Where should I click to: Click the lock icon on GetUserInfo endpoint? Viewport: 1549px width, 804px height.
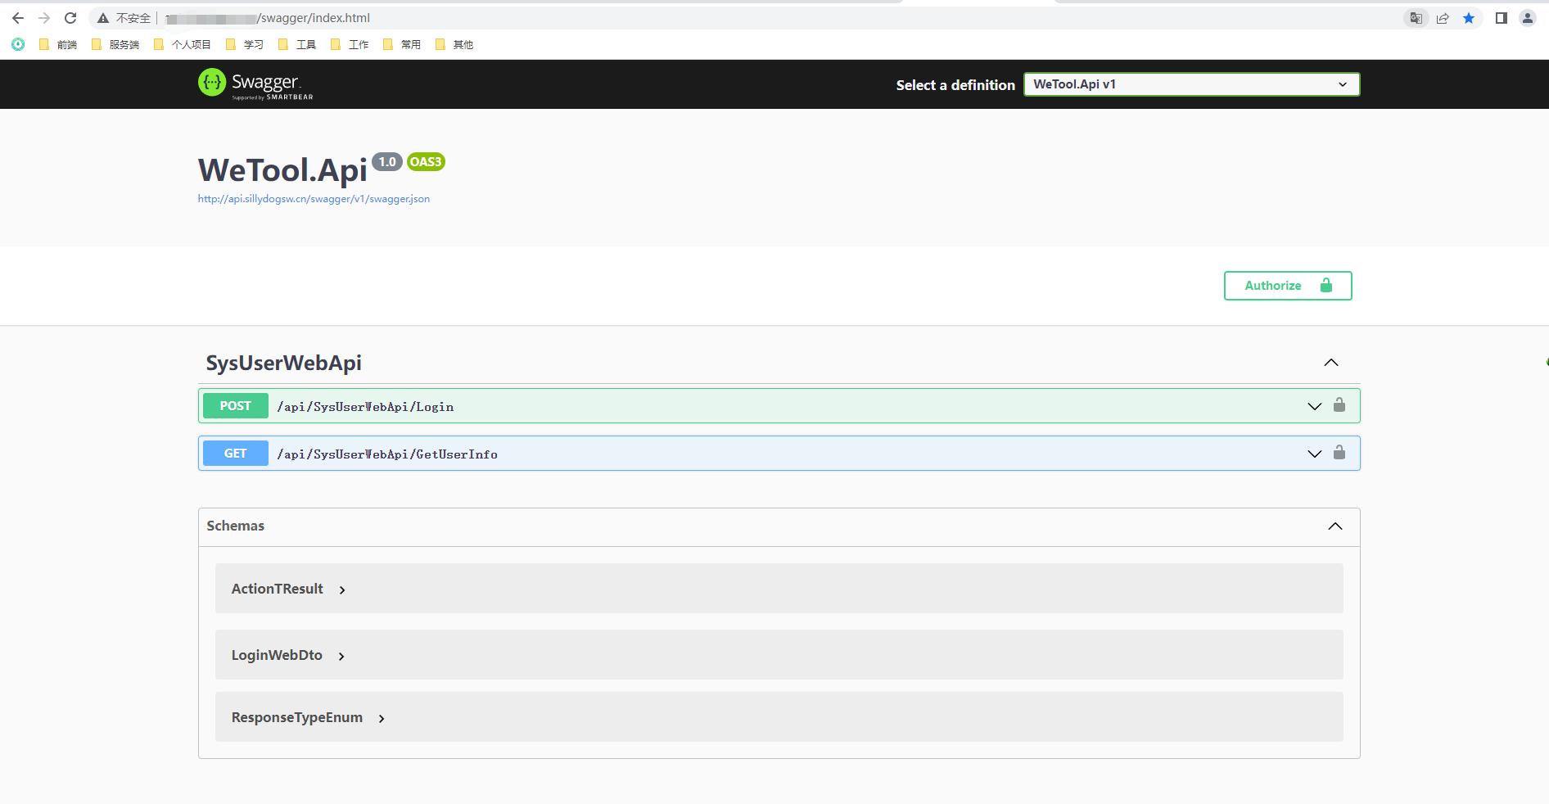(1340, 453)
